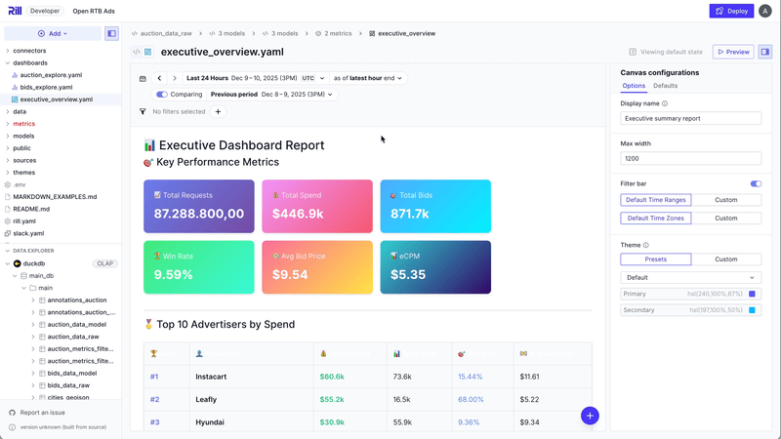Collapse the left sidebar panel icon
Screen dimensions: 781x439
coord(111,33)
